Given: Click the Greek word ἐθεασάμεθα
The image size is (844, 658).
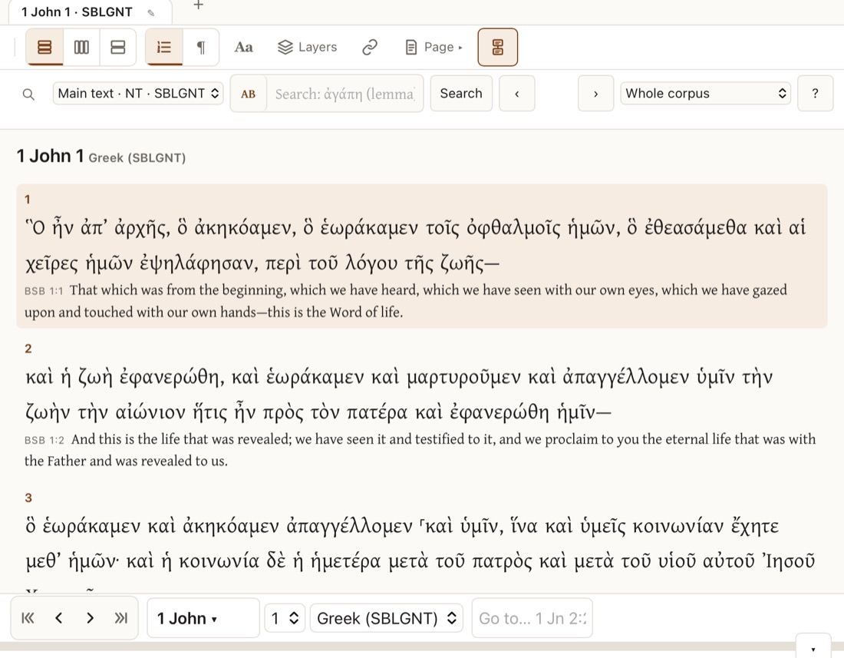Looking at the screenshot, I should tap(694, 228).
